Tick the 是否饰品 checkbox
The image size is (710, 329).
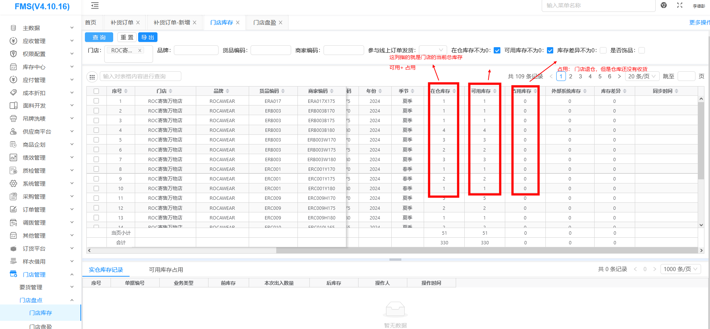(x=641, y=51)
